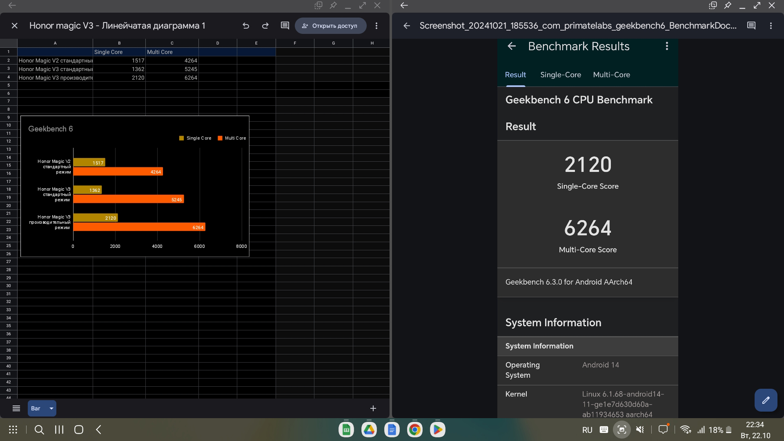Open clock 22:34 quick panel
Viewport: 784px width, 441px height.
click(755, 425)
